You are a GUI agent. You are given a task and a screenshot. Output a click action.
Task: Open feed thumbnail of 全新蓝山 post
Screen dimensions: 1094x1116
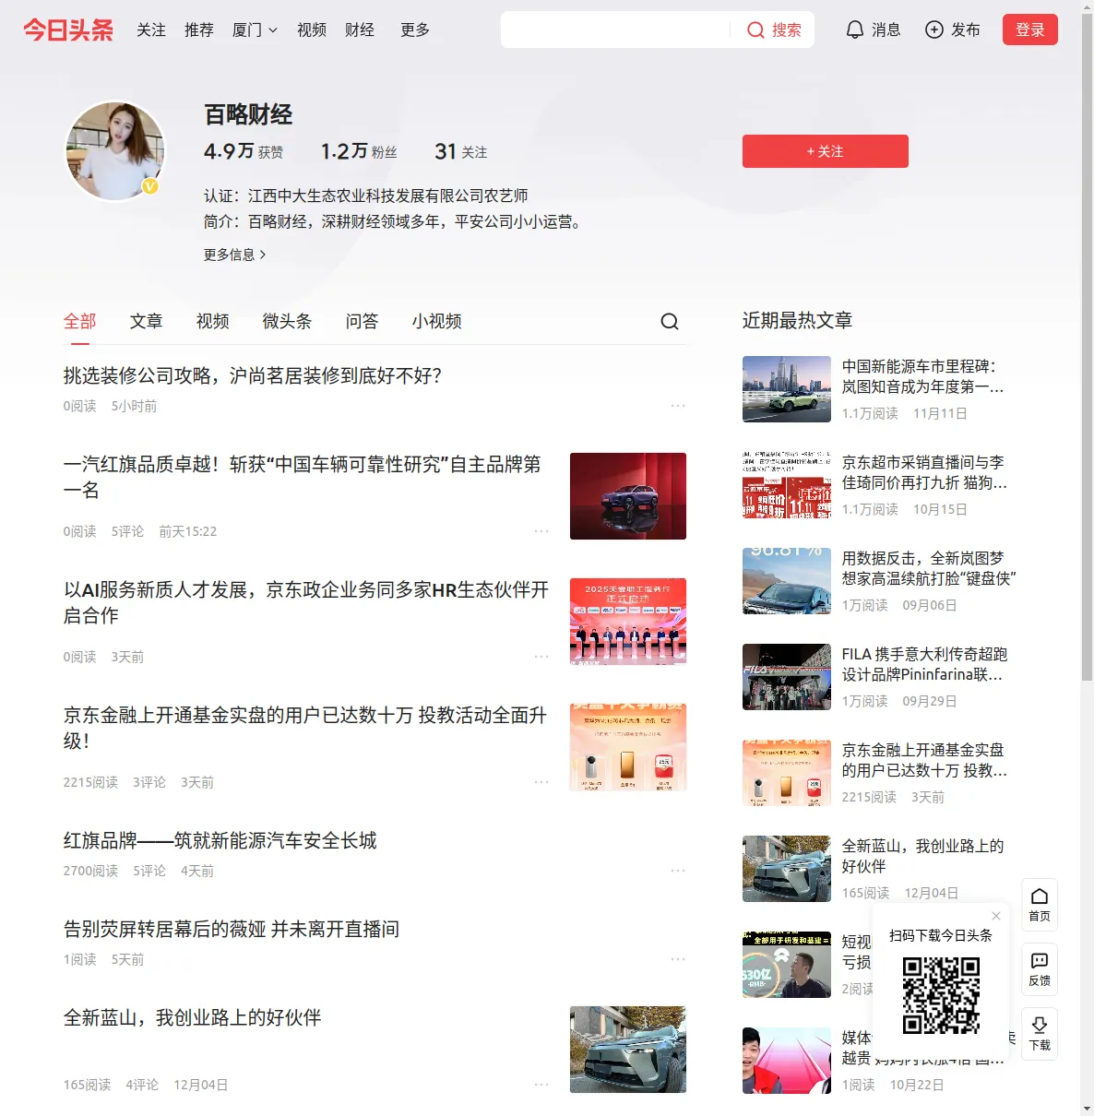628,1050
